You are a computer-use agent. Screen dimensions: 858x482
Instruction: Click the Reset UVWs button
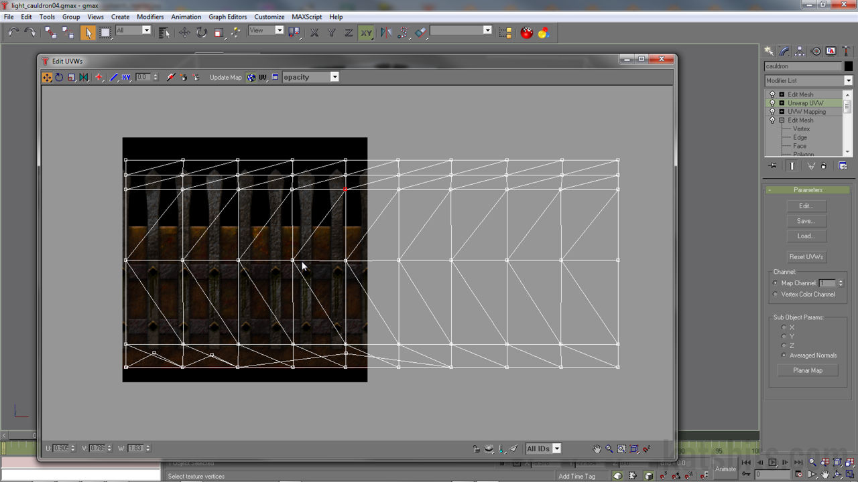[x=806, y=256]
